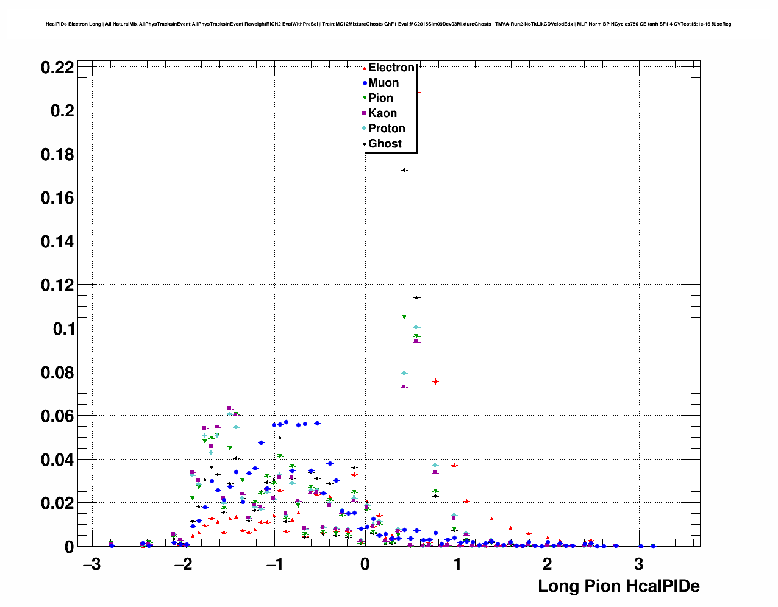Click the Muon legend label text
Viewport: 778px width, 607px height.
click(x=384, y=83)
